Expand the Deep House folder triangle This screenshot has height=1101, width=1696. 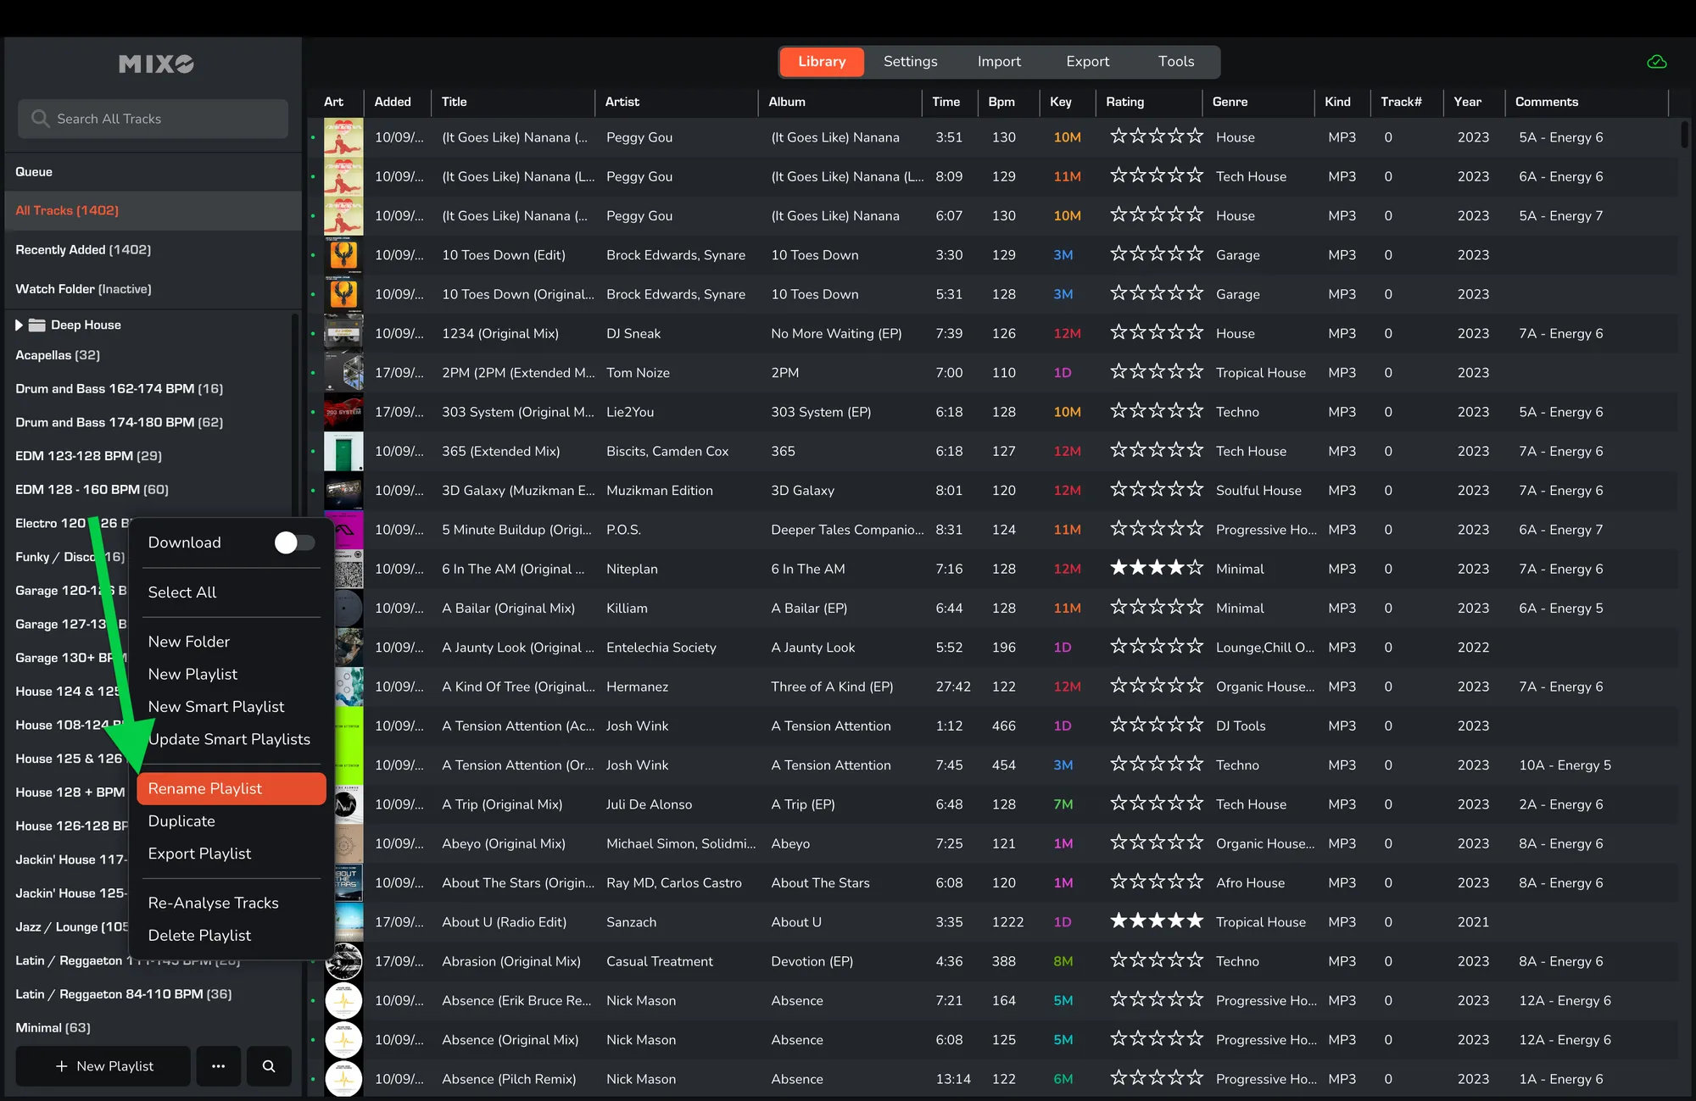(x=19, y=325)
